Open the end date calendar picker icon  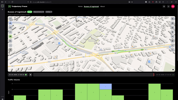click(173, 75)
